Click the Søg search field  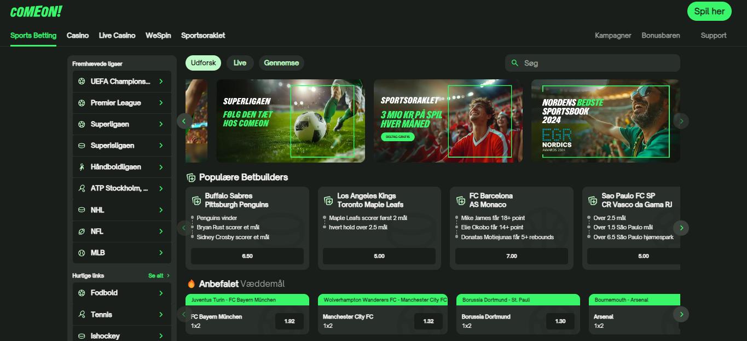(593, 63)
